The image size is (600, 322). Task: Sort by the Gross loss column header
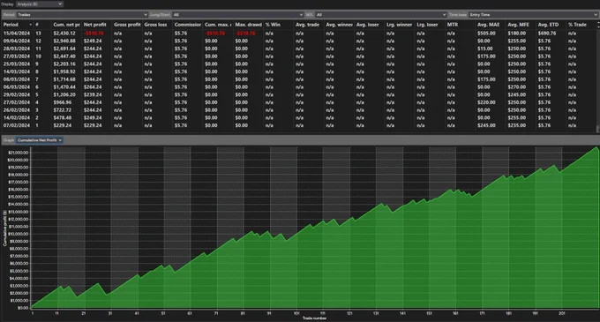157,25
